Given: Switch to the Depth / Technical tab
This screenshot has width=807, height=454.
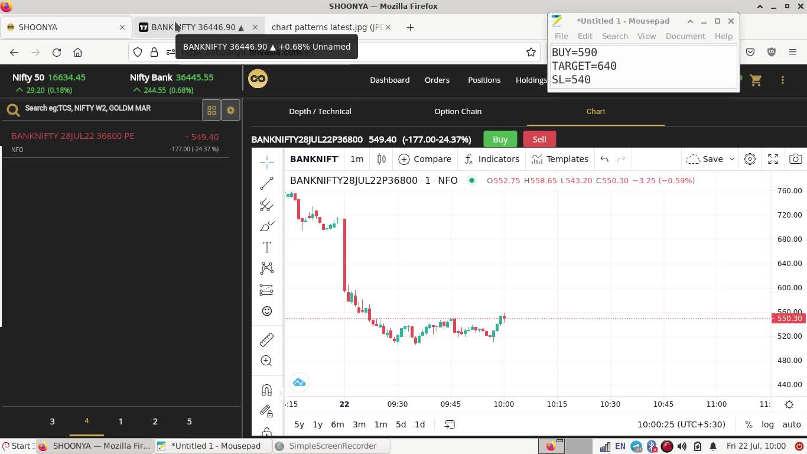Looking at the screenshot, I should tap(320, 111).
